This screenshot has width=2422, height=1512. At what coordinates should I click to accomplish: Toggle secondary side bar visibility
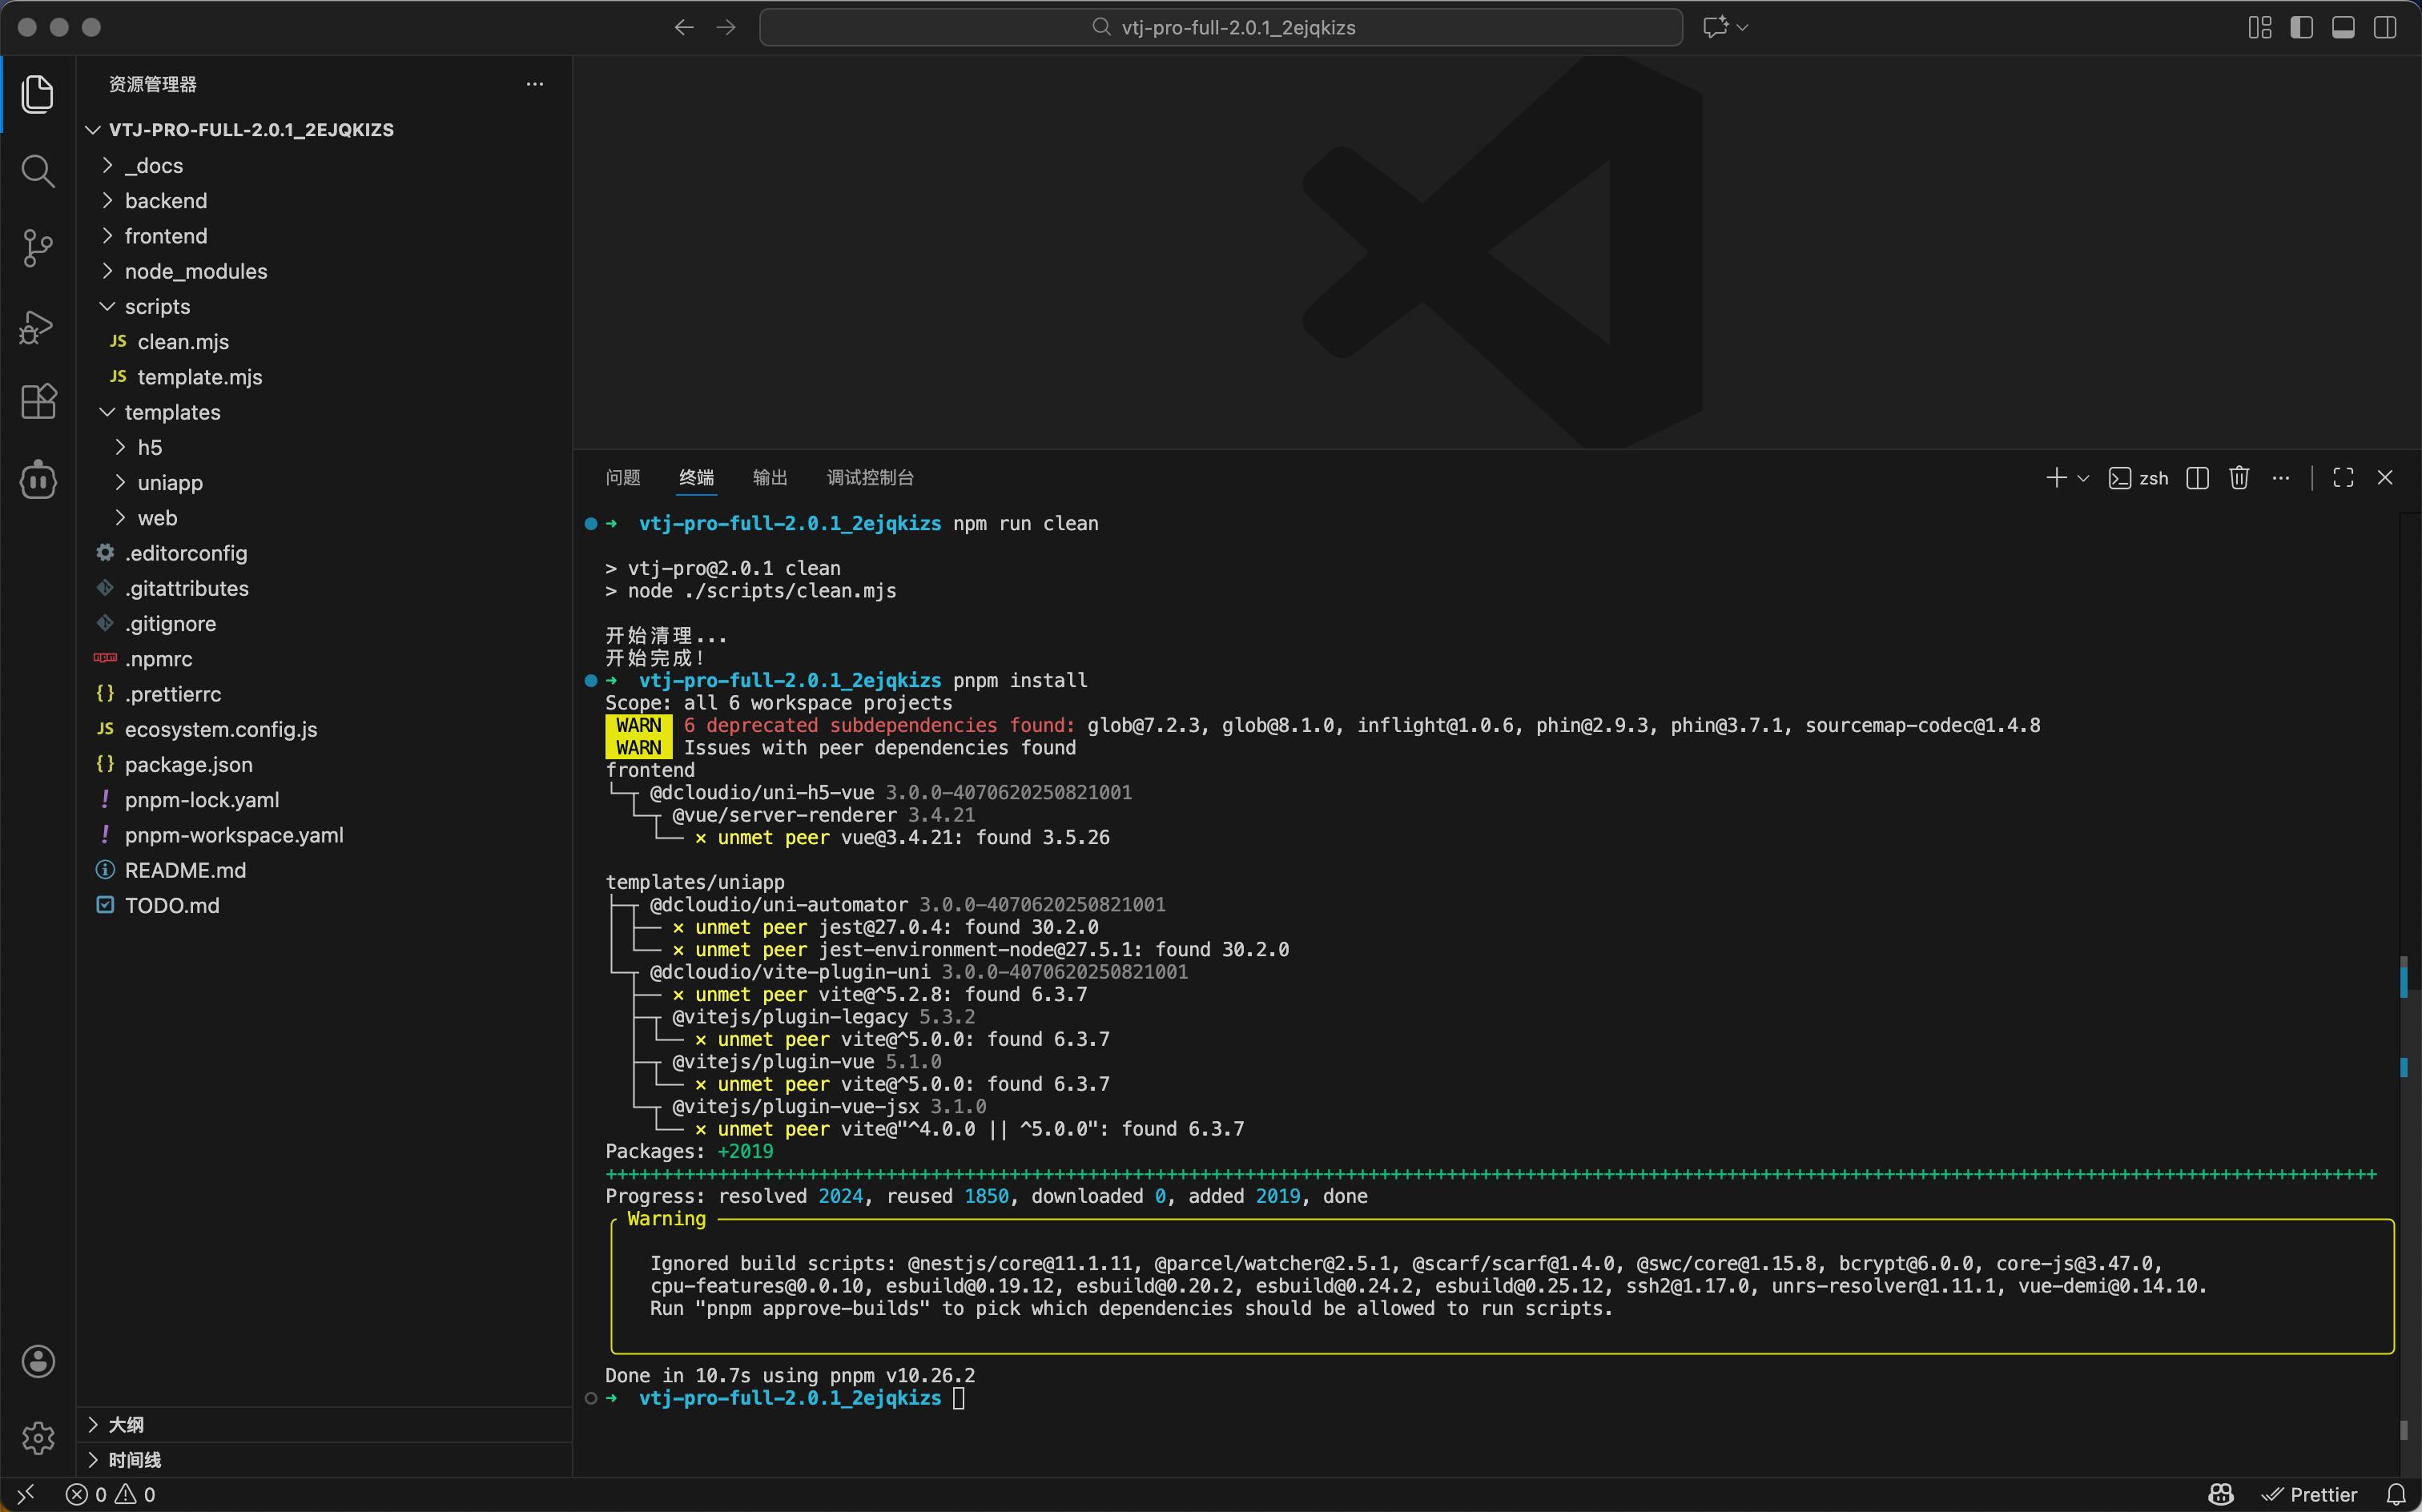pos(2385,27)
